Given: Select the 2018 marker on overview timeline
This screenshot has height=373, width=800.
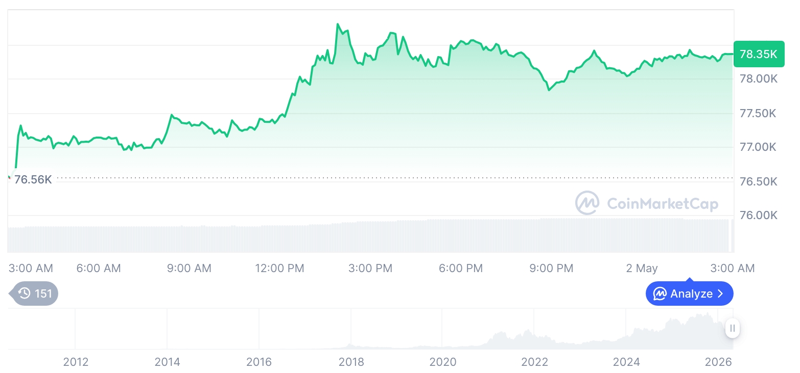Looking at the screenshot, I should [x=351, y=362].
